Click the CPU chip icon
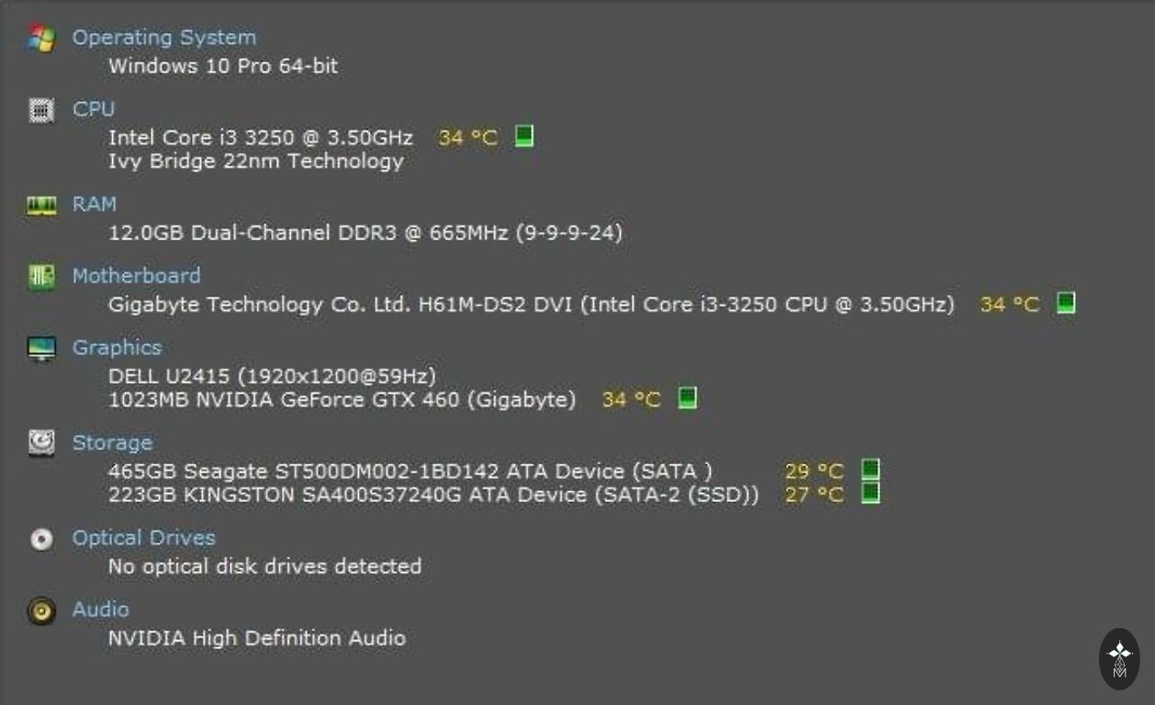 coord(41,110)
